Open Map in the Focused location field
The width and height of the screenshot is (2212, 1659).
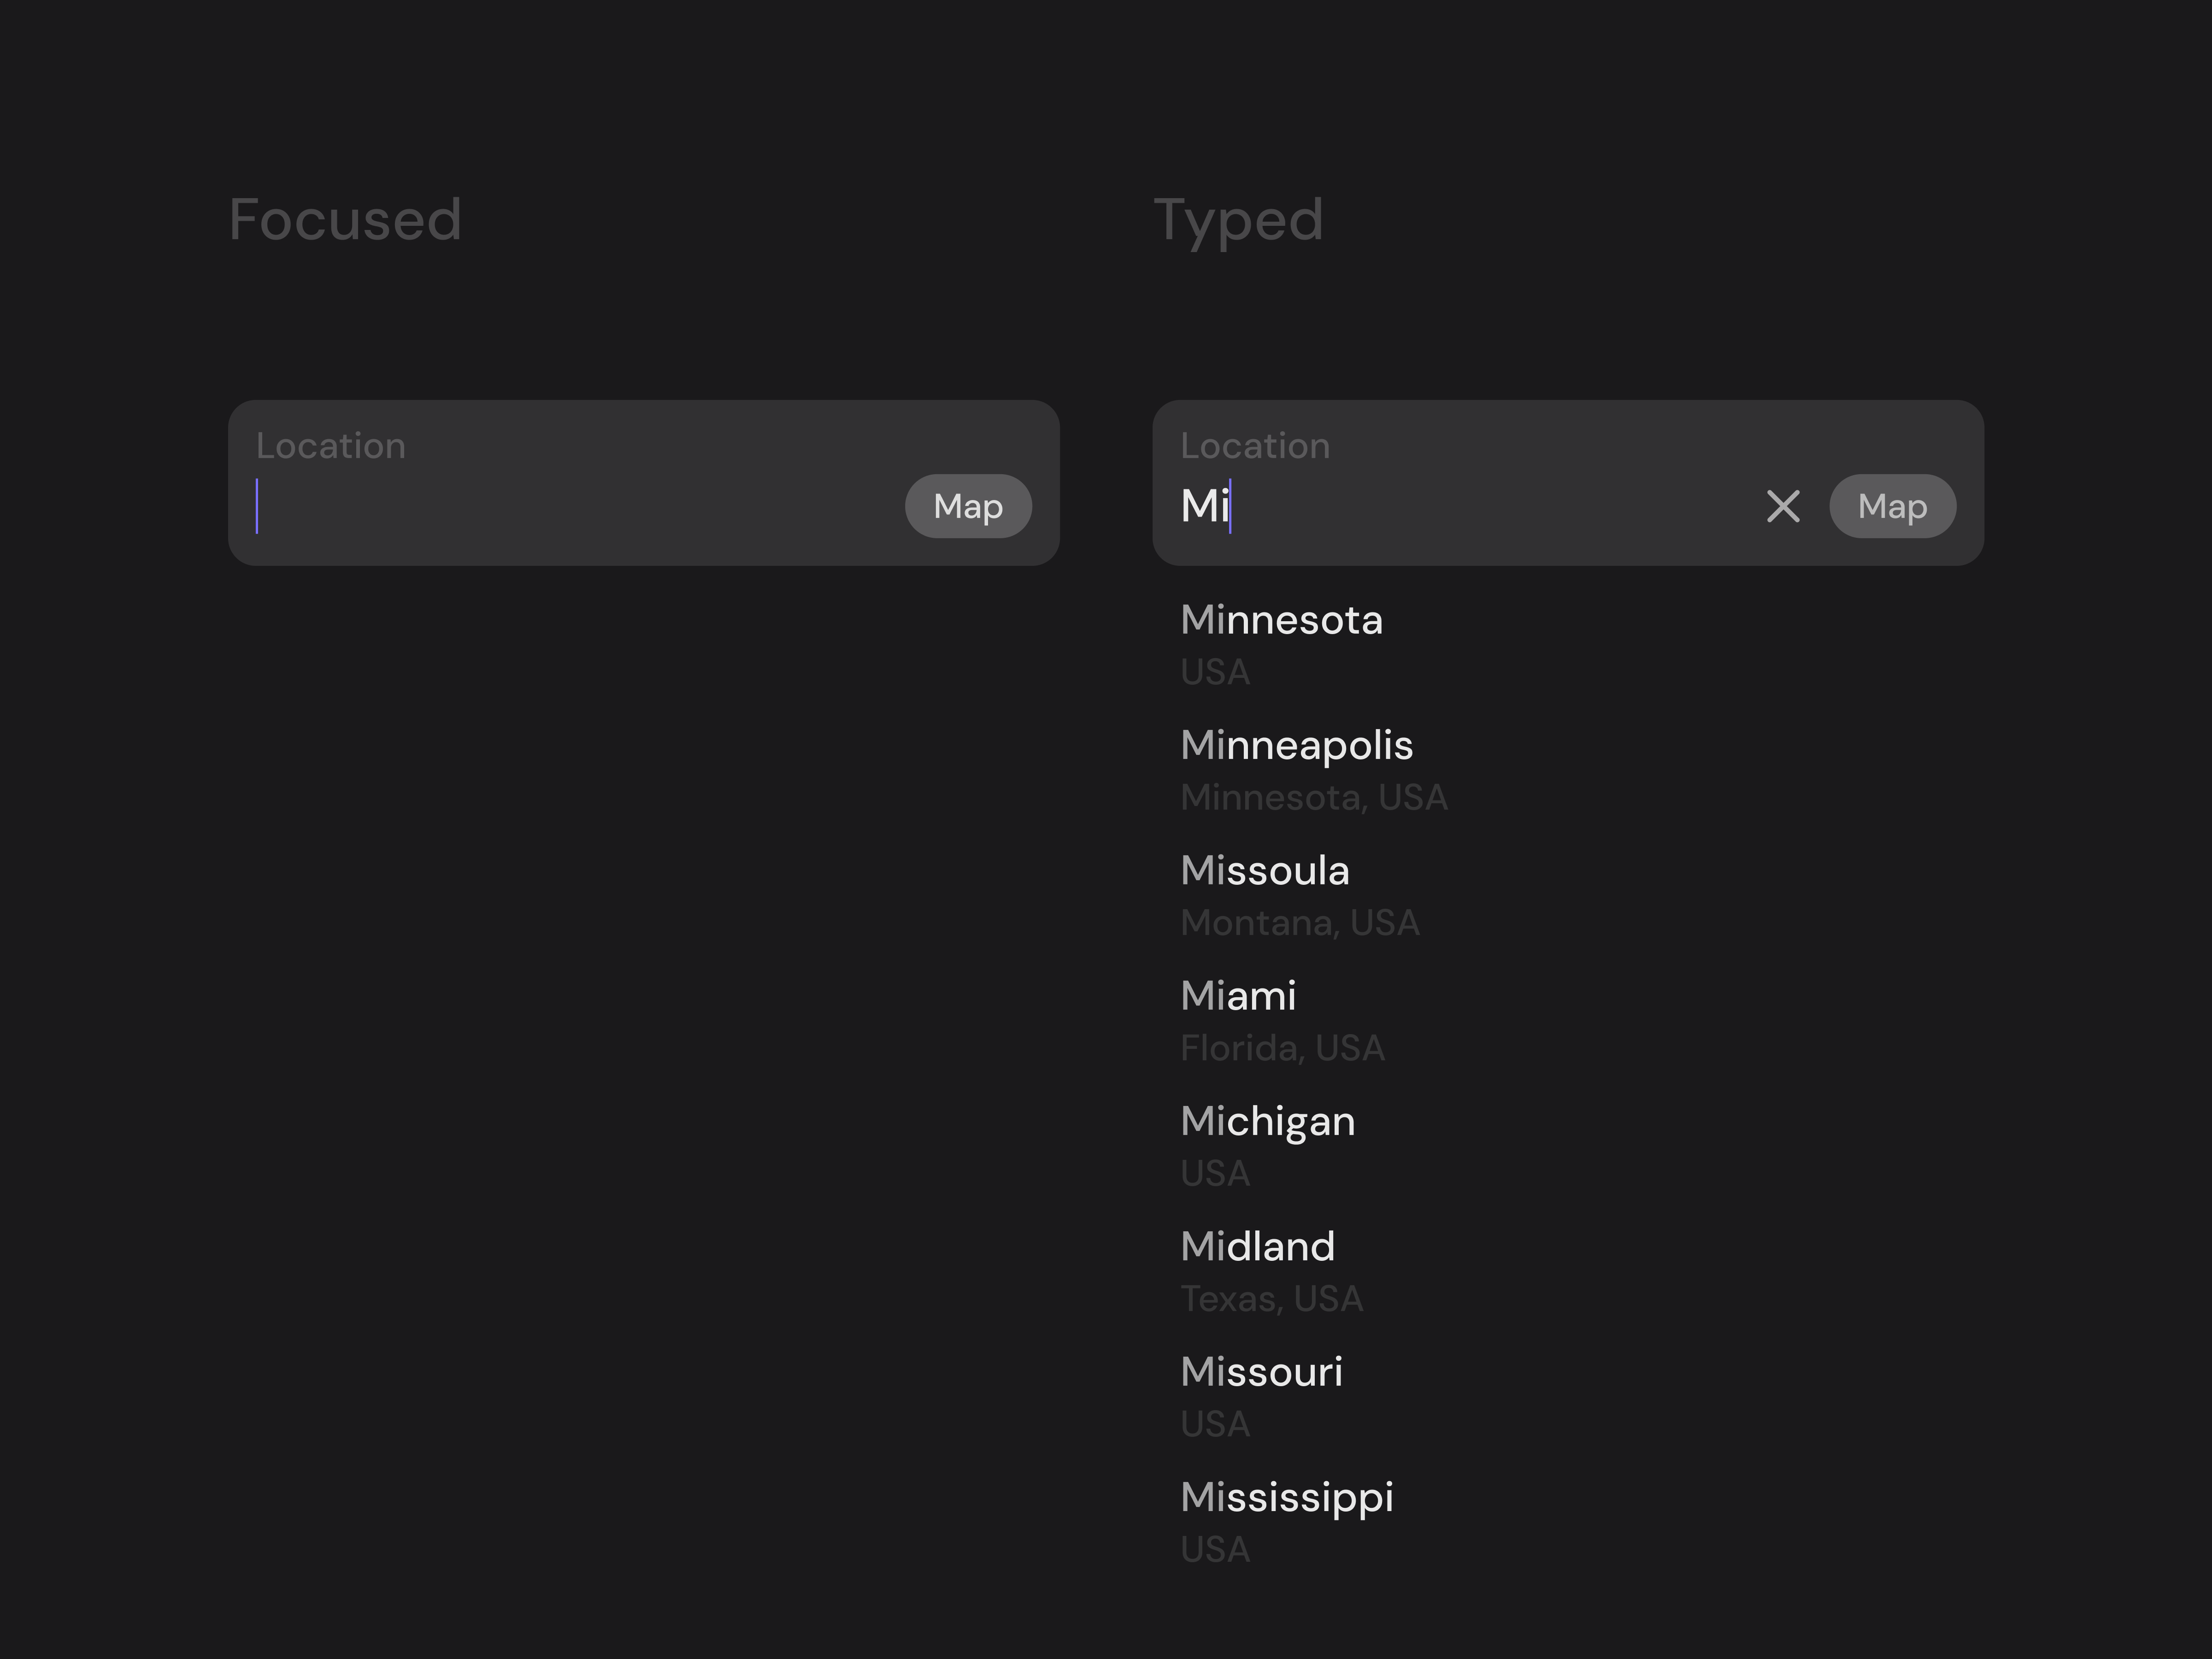point(968,506)
